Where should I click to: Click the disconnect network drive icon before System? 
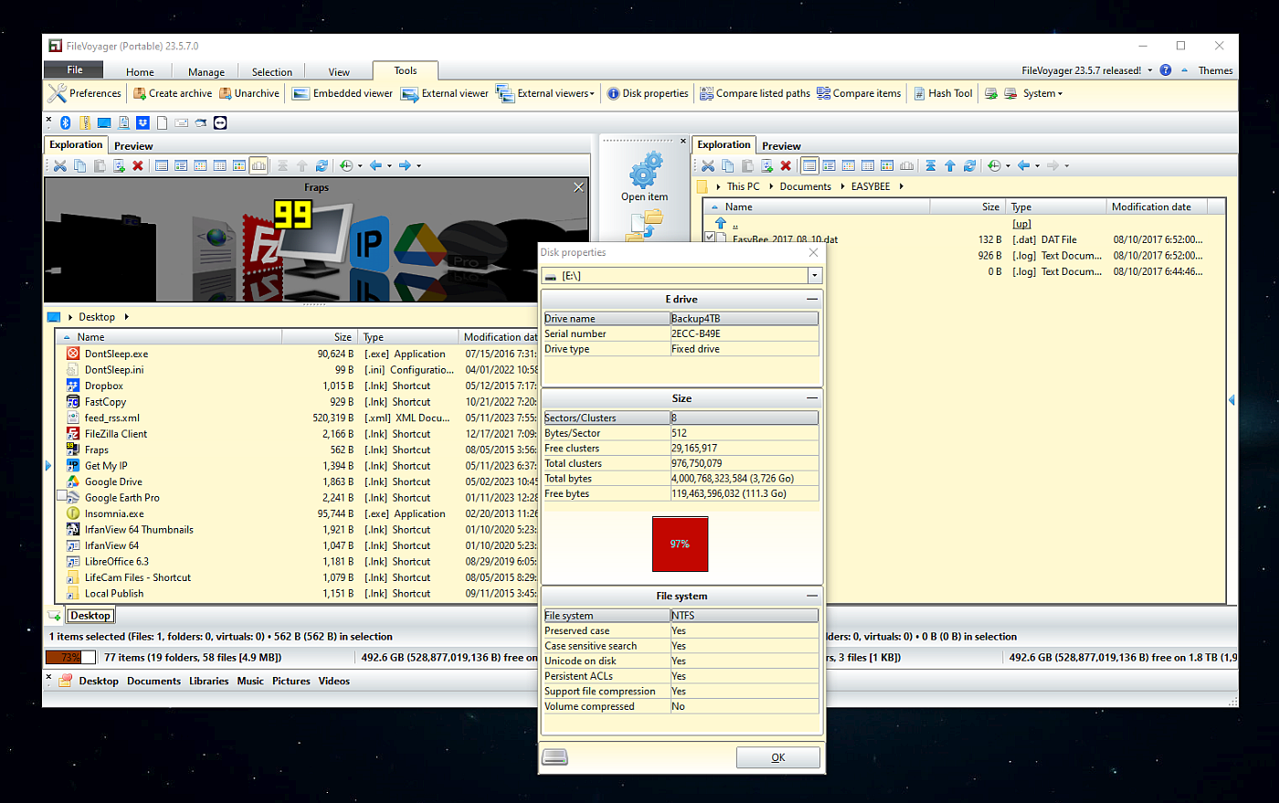[x=1010, y=93]
